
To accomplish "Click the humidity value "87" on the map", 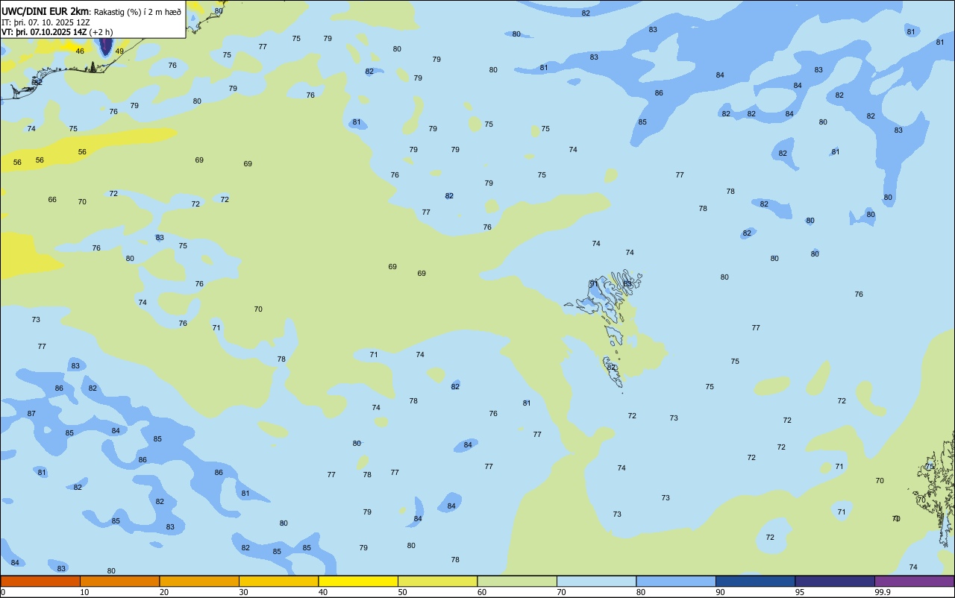I will click(x=31, y=414).
